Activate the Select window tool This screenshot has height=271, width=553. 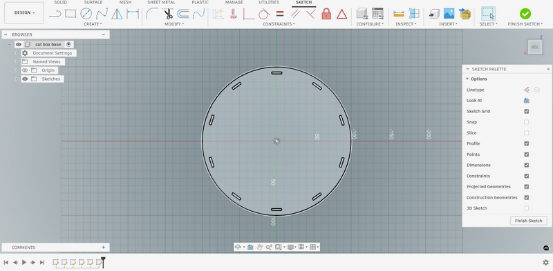click(x=488, y=14)
